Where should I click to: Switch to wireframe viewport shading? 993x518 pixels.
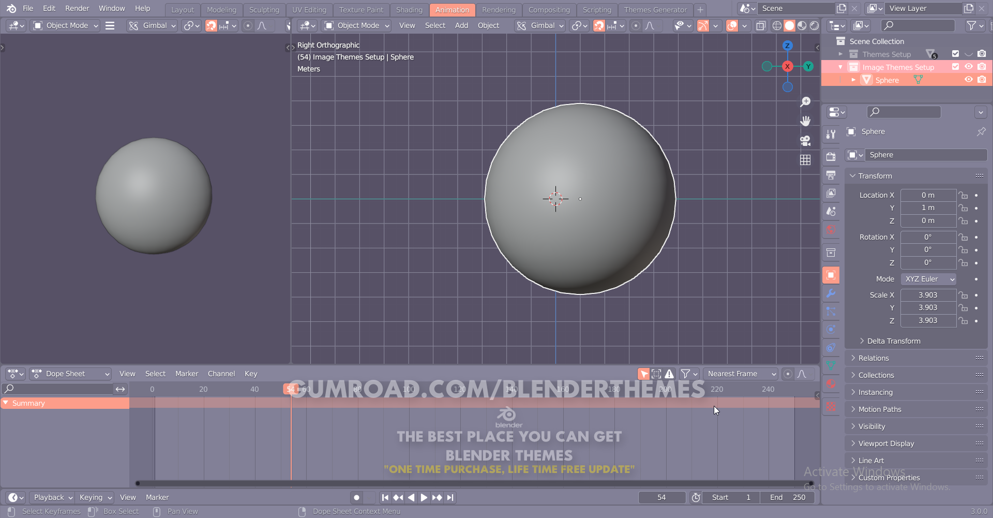coord(777,25)
